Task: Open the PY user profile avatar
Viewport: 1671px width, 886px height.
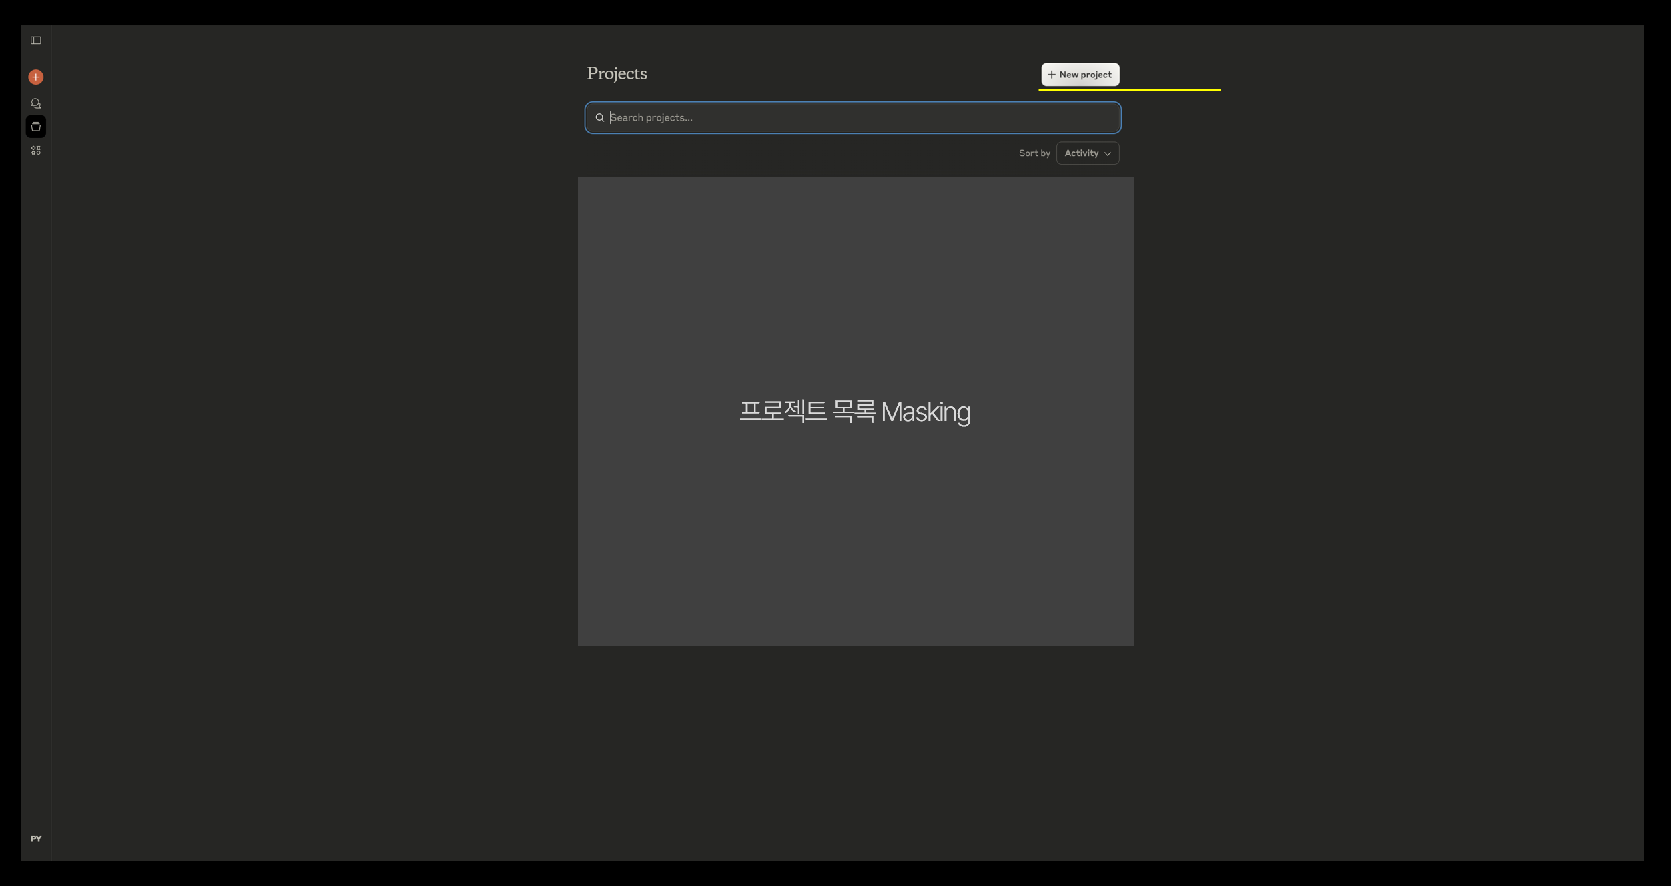Action: click(36, 839)
